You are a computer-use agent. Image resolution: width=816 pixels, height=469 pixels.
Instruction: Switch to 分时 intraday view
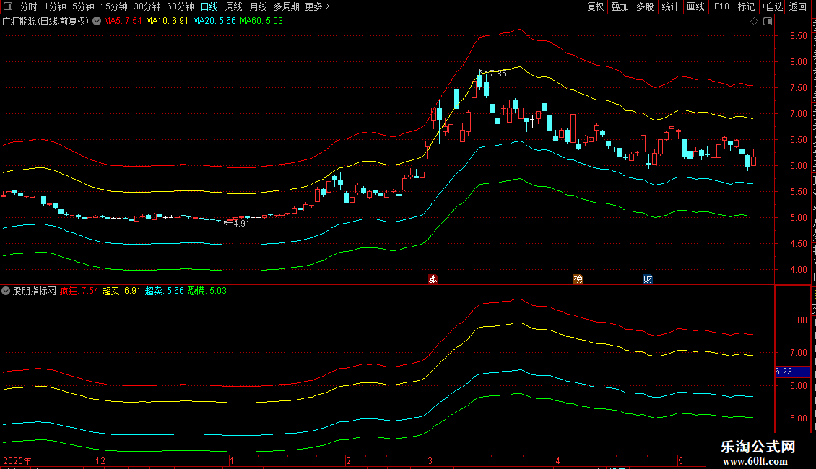tap(29, 6)
